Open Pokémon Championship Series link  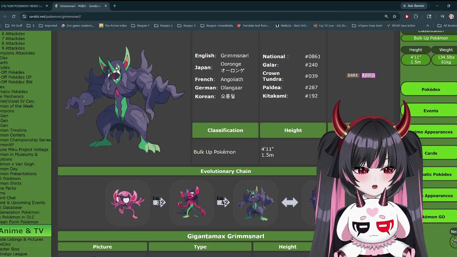tap(25, 140)
